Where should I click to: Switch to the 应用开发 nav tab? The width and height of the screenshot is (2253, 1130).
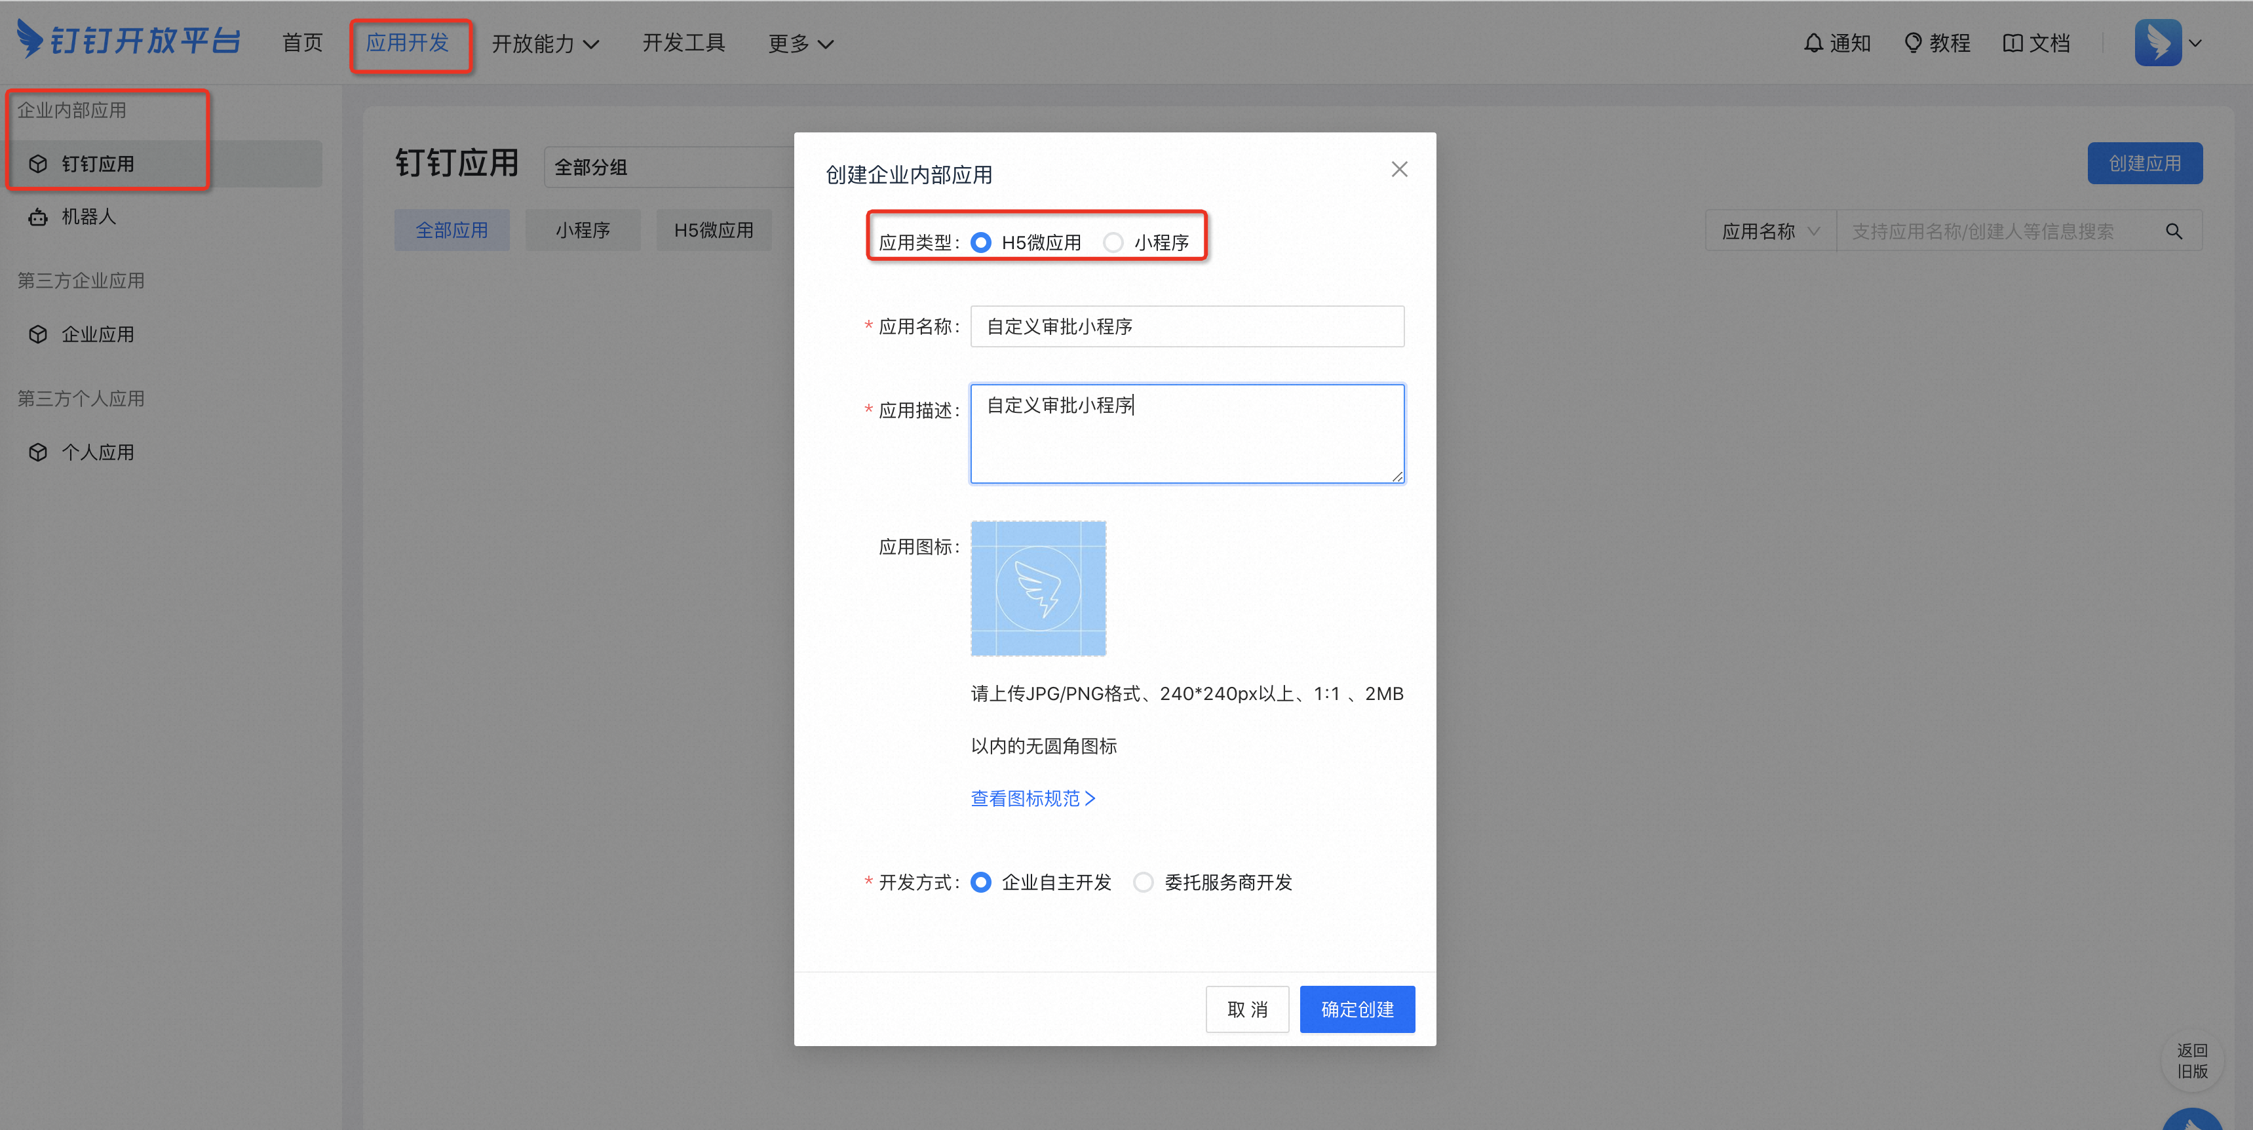click(408, 43)
